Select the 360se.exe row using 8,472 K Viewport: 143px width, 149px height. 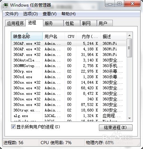pos(69,93)
